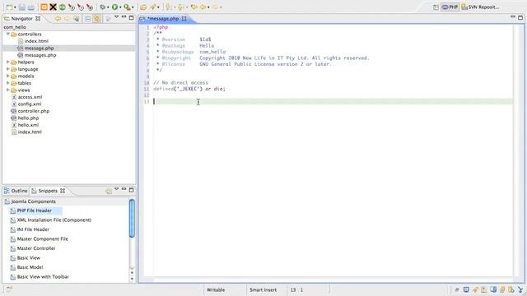Expand the models folder
Viewport: 527px width, 296px height.
pos(7,76)
